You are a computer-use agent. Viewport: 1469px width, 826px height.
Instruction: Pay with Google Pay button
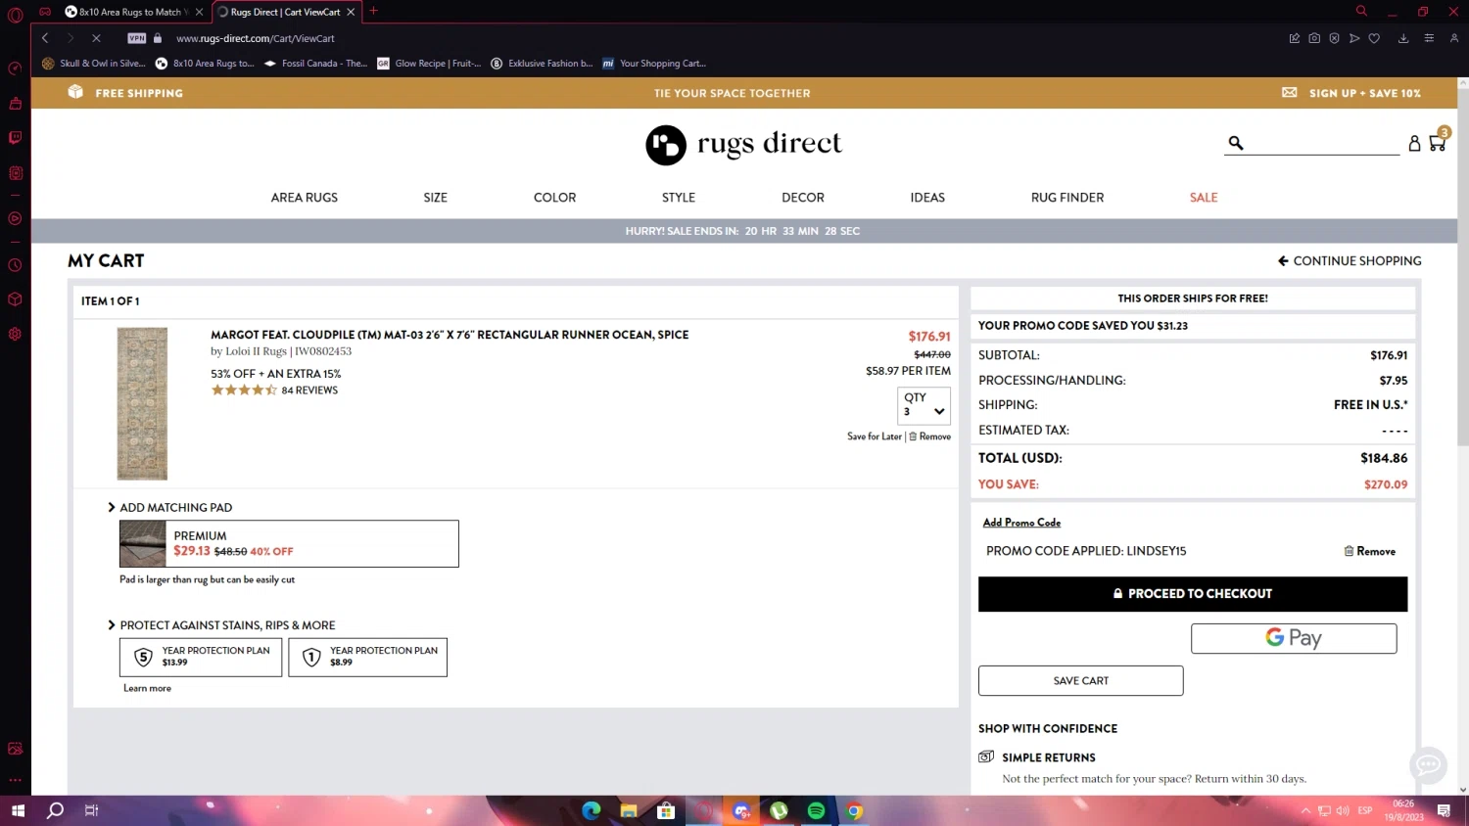point(1294,638)
